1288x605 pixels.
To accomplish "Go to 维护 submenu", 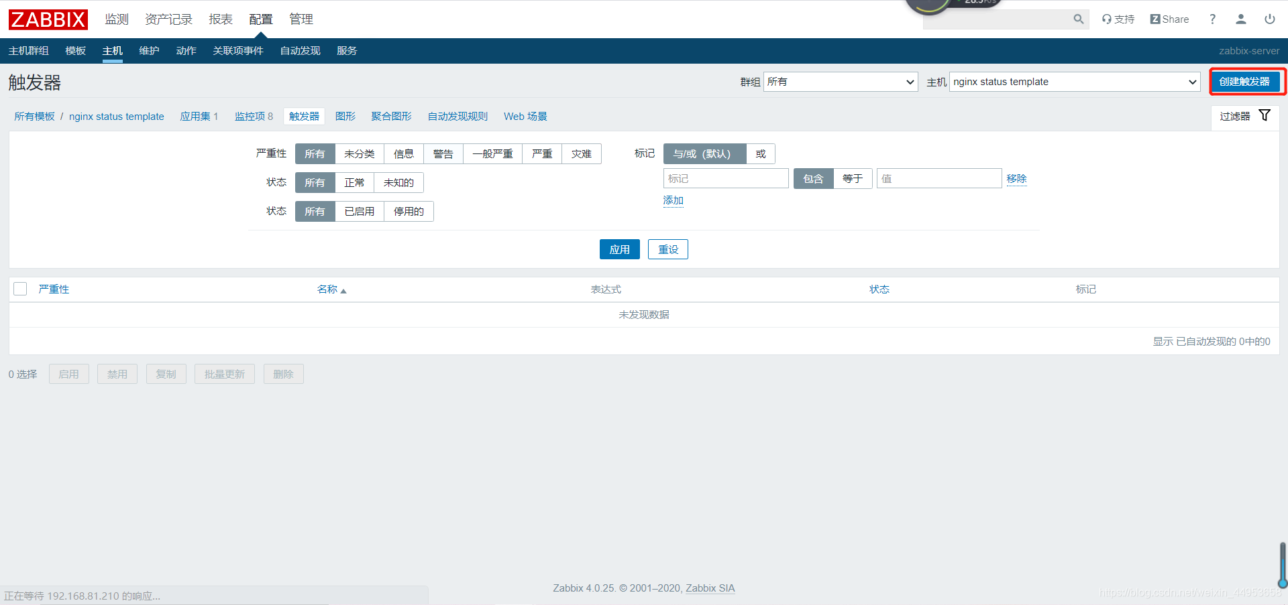I will (150, 51).
